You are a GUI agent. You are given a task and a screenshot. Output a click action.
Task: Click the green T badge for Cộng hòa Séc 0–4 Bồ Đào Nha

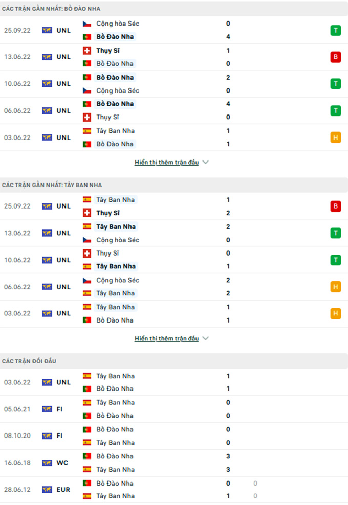coord(335,30)
